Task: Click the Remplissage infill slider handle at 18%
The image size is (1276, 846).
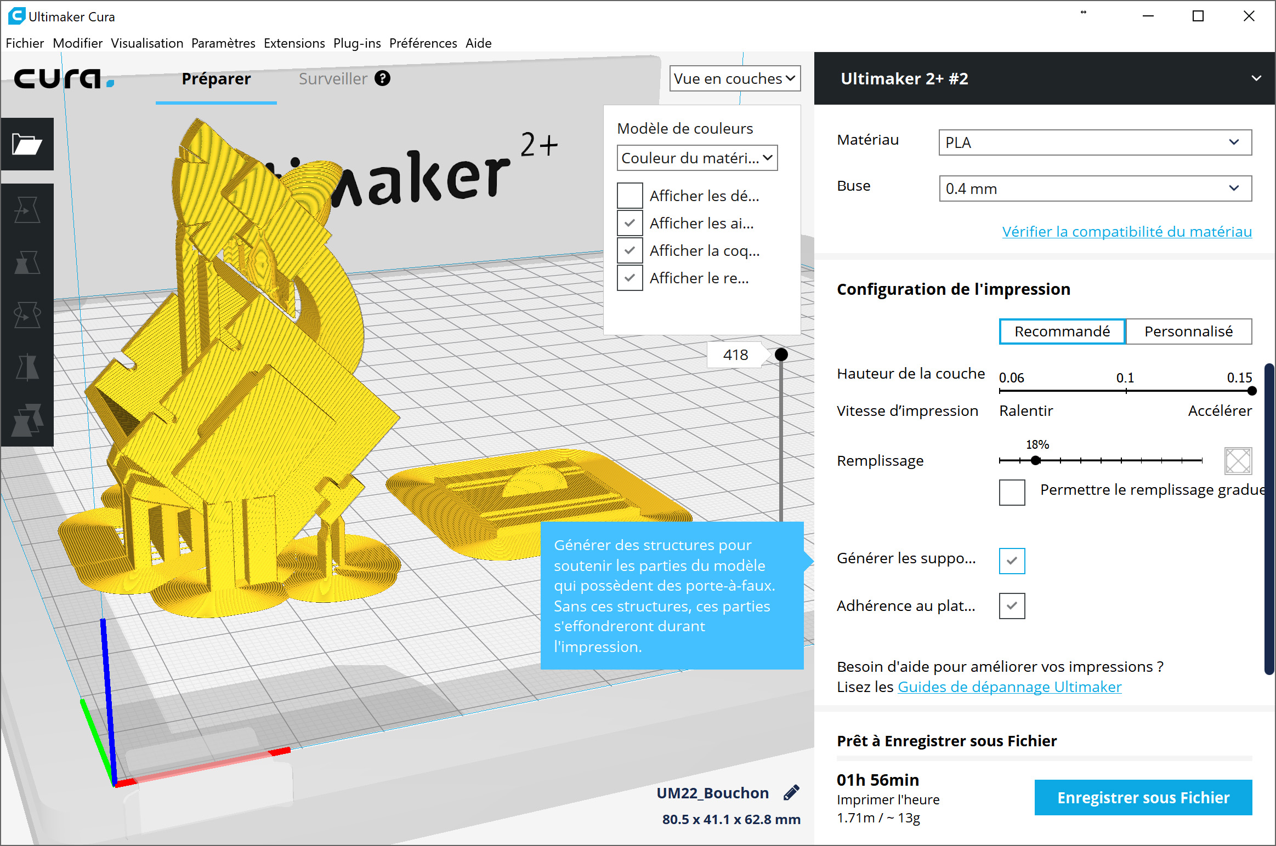Action: pos(1035,460)
